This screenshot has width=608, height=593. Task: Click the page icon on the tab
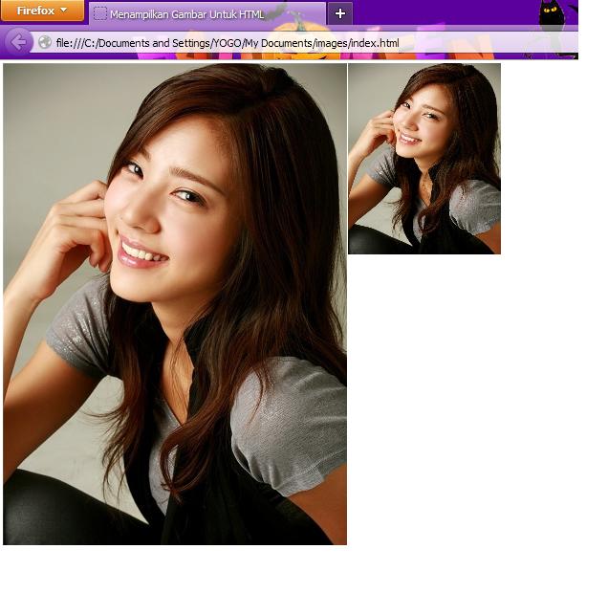click(x=100, y=14)
